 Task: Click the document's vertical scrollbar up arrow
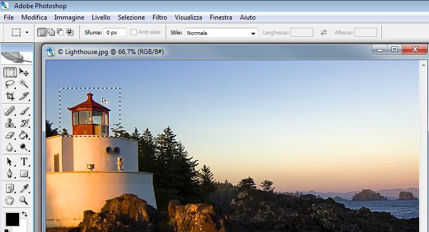click(x=424, y=65)
